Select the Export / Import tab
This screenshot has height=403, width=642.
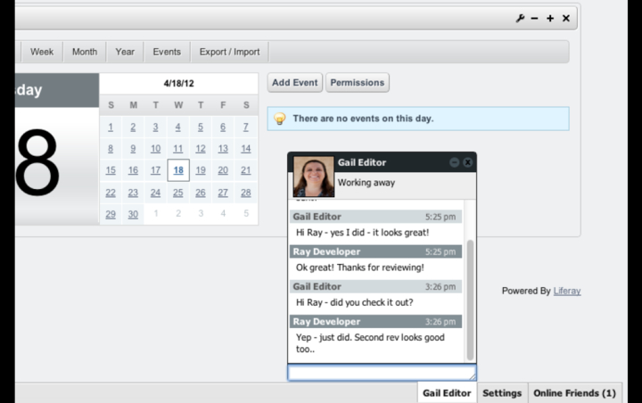229,52
